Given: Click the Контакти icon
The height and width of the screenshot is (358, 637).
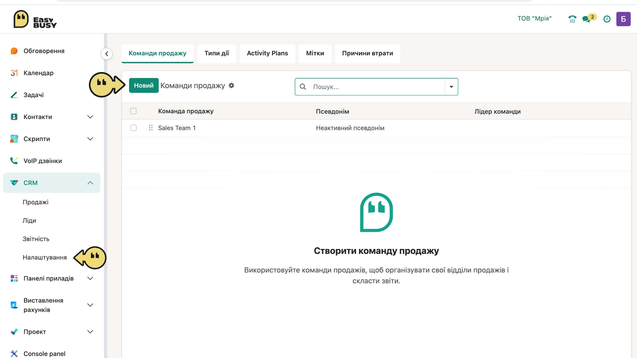Looking at the screenshot, I should coord(14,117).
